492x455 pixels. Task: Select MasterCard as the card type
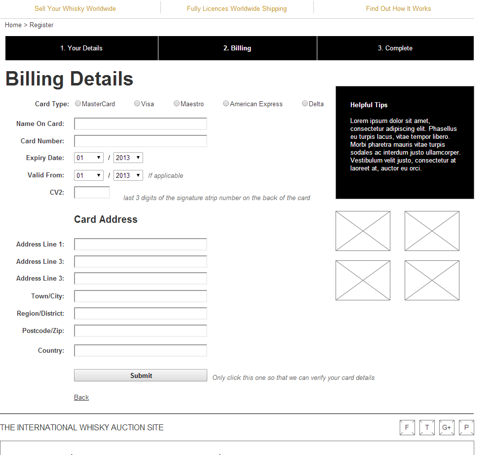click(x=77, y=103)
